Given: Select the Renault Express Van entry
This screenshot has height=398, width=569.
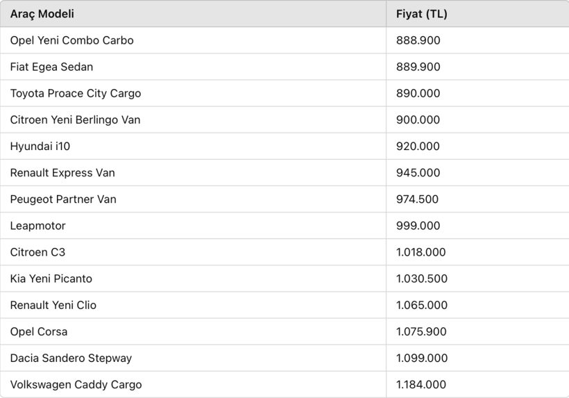Looking at the screenshot, I should [x=62, y=172].
